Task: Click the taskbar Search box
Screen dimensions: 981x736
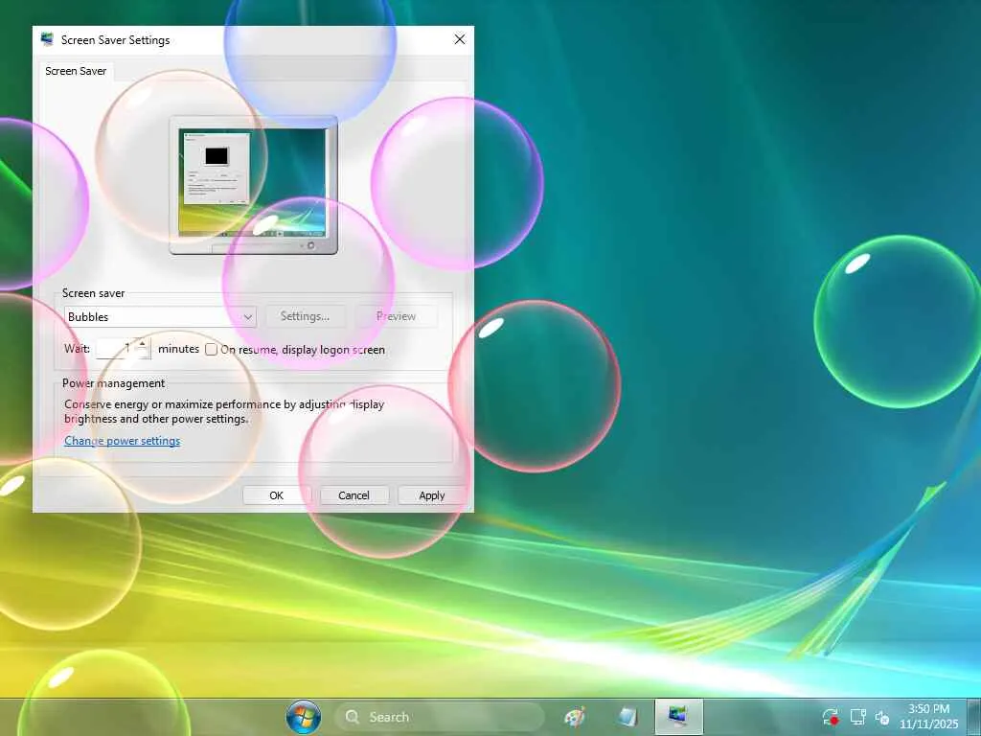Action: [439, 717]
